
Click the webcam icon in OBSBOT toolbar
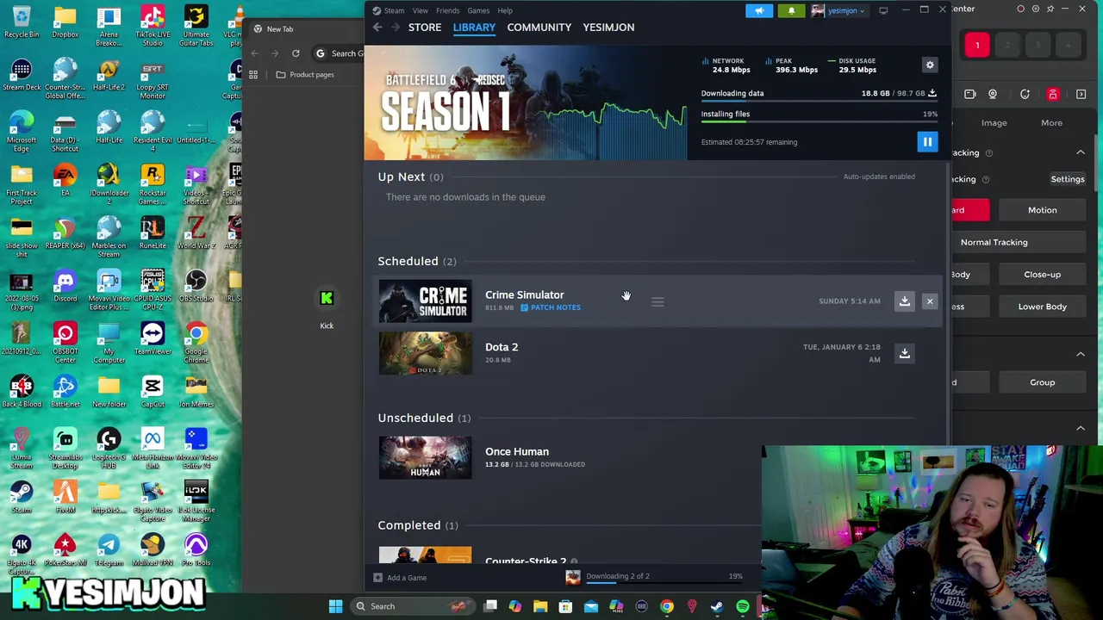click(x=993, y=94)
